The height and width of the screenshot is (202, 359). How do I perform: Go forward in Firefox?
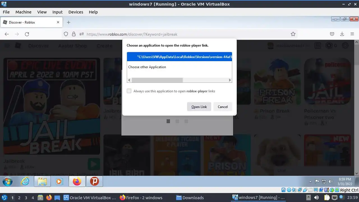(17, 34)
